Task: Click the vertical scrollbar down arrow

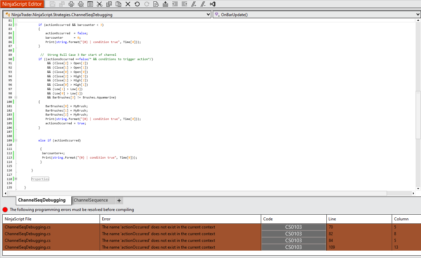Action: tap(418, 189)
